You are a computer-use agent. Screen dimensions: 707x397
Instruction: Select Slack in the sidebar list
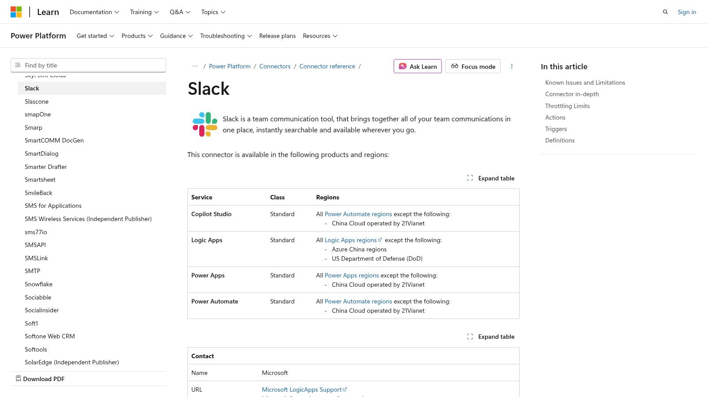[92, 88]
